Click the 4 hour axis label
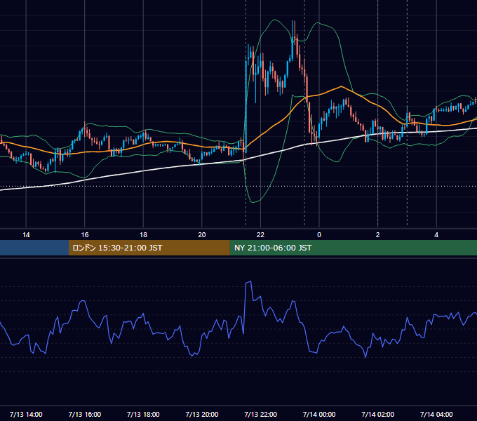The width and height of the screenshot is (477, 421). [436, 235]
